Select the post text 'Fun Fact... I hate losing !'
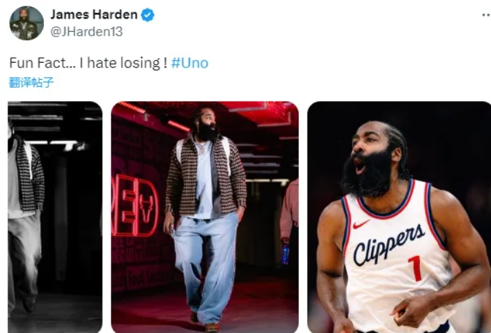Screen dimensions: 491x333 tap(88, 63)
